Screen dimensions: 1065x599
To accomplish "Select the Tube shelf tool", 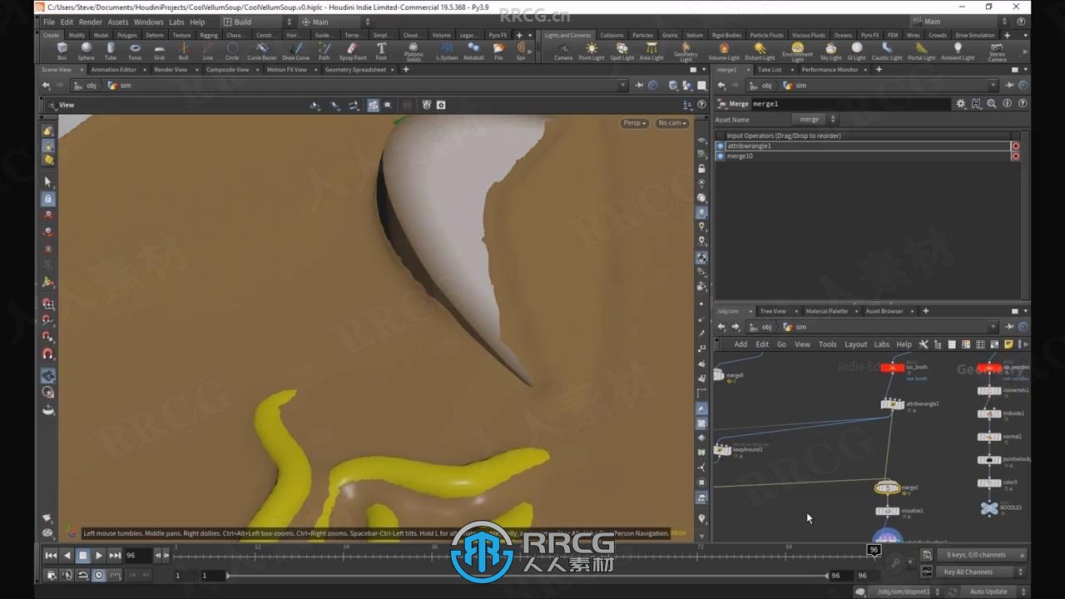I will coord(111,52).
